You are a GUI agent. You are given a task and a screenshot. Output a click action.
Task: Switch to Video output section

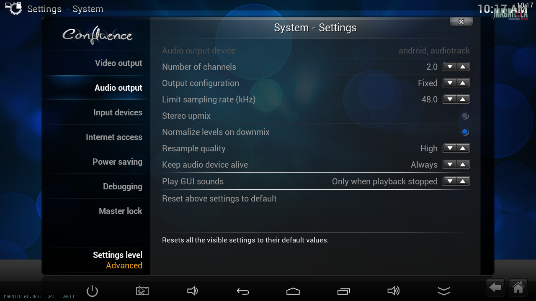119,63
